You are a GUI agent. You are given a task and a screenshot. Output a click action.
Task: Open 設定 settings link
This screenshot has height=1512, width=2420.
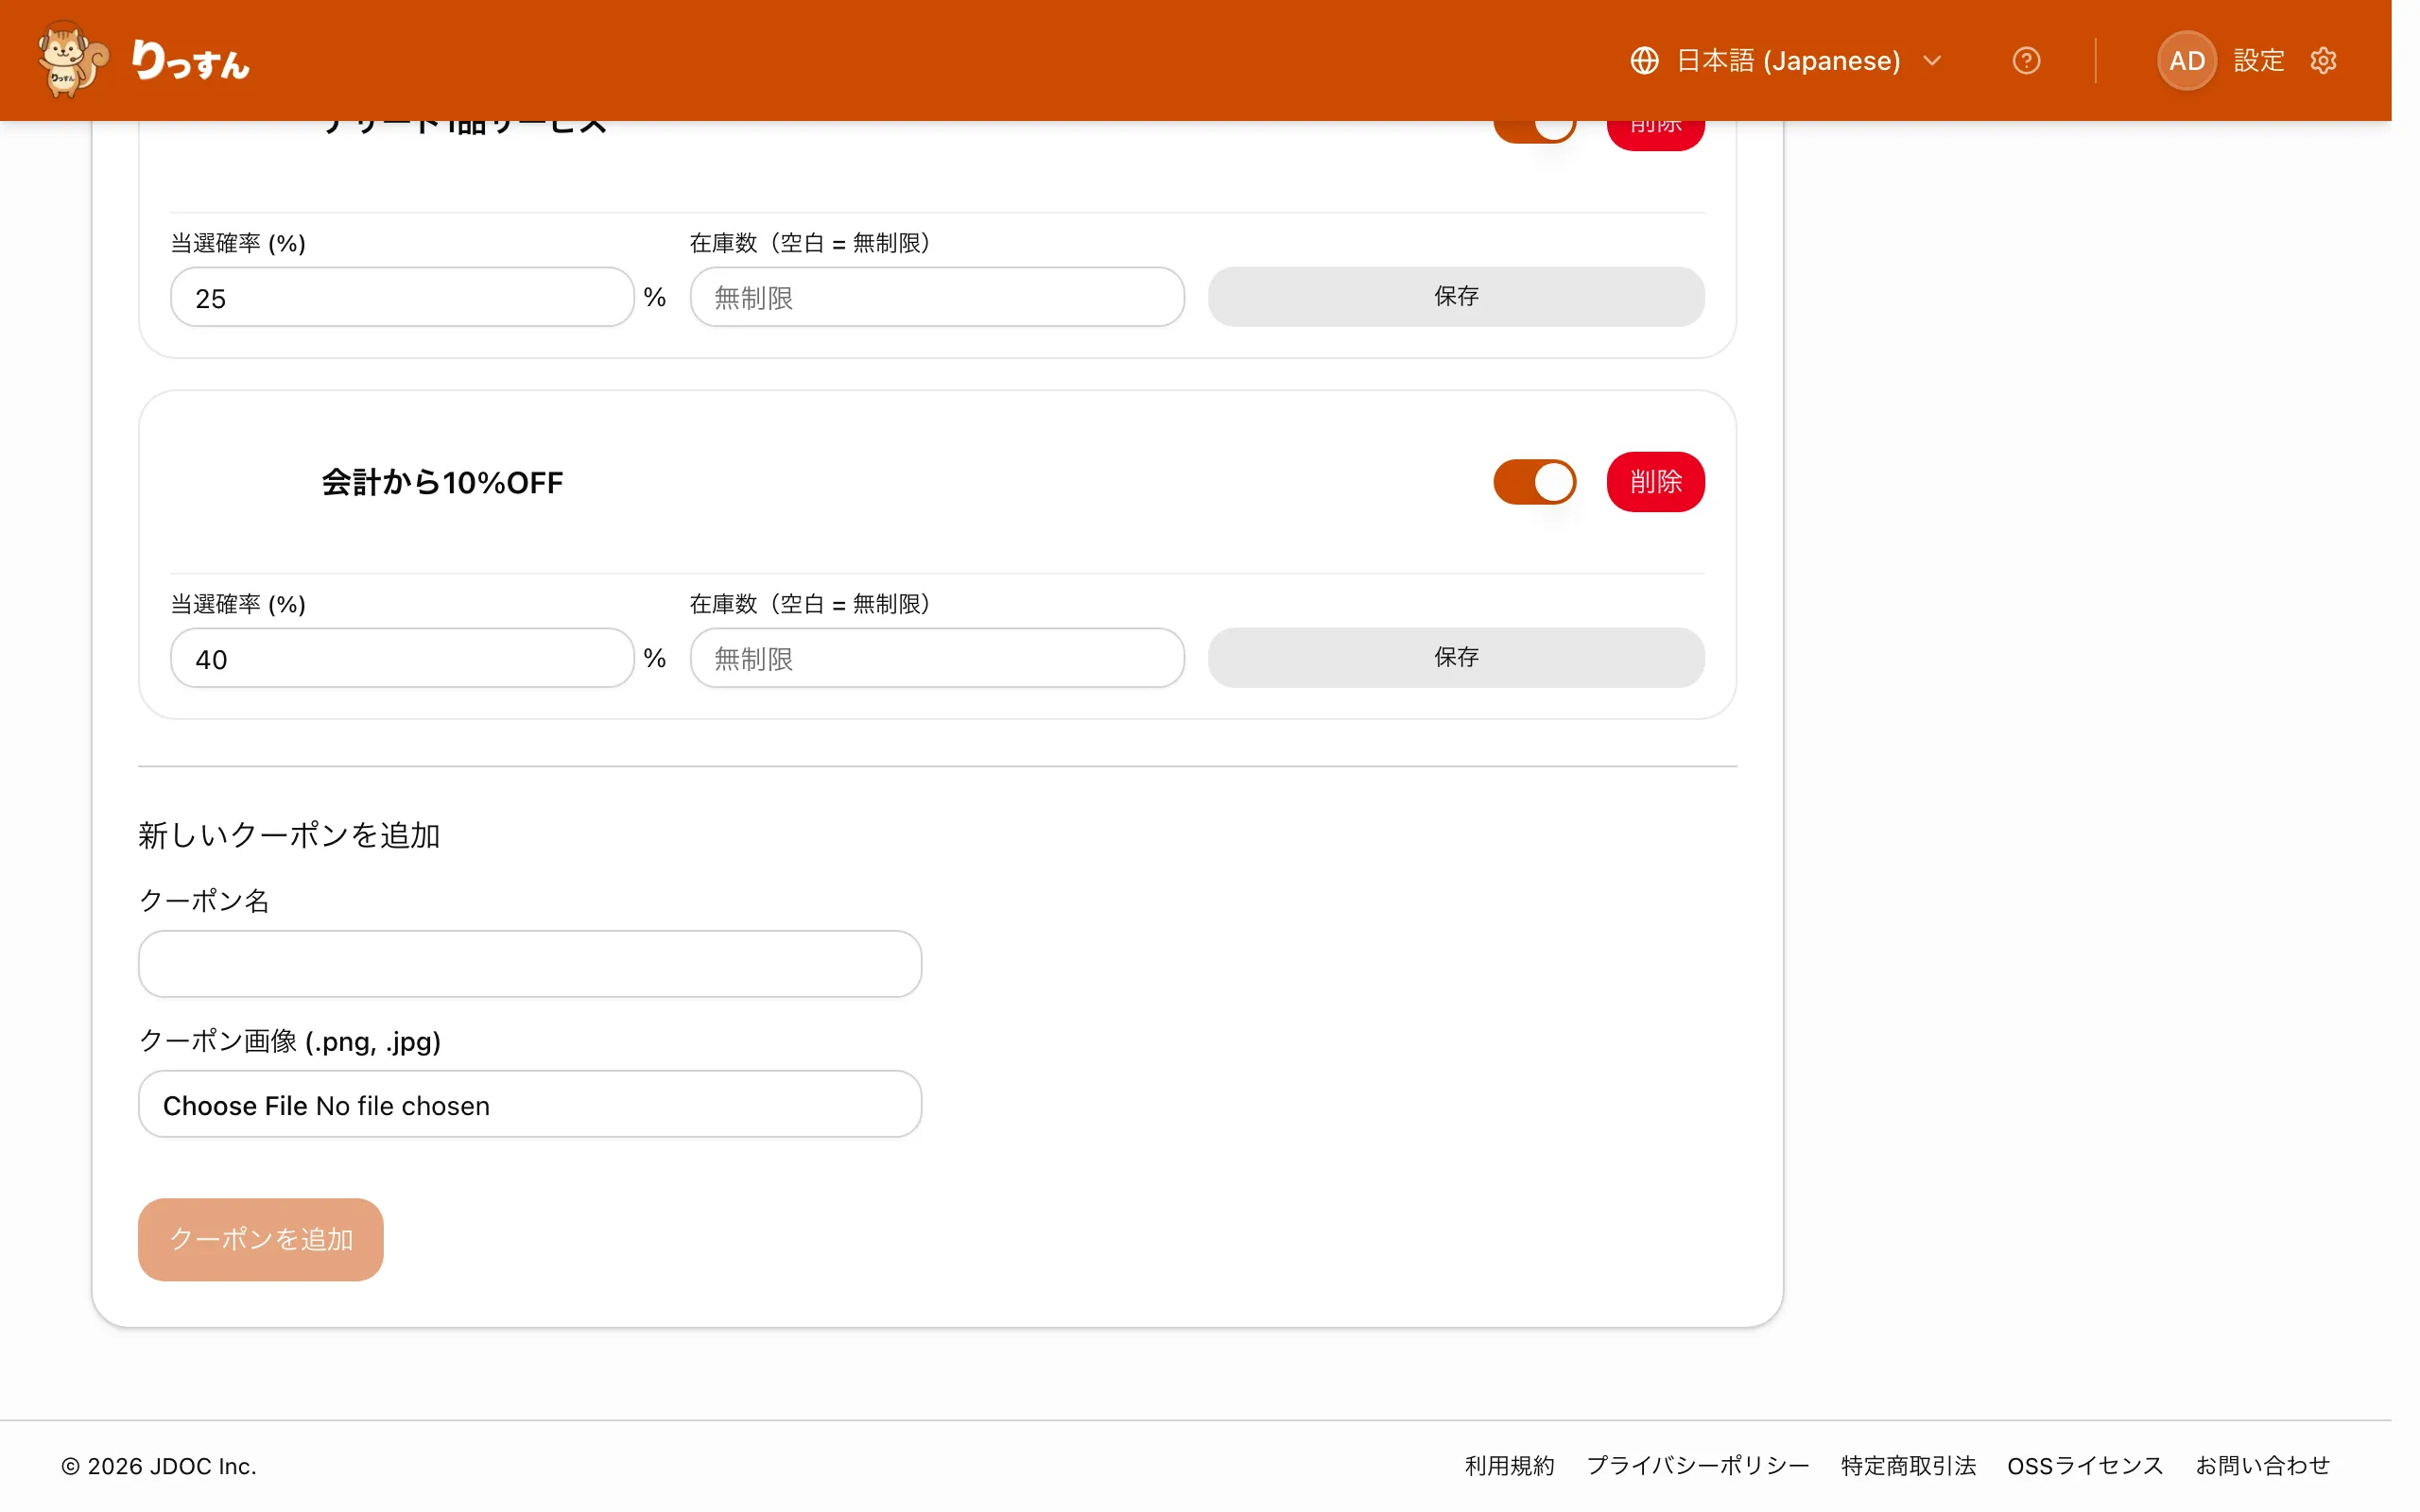[x=2259, y=61]
